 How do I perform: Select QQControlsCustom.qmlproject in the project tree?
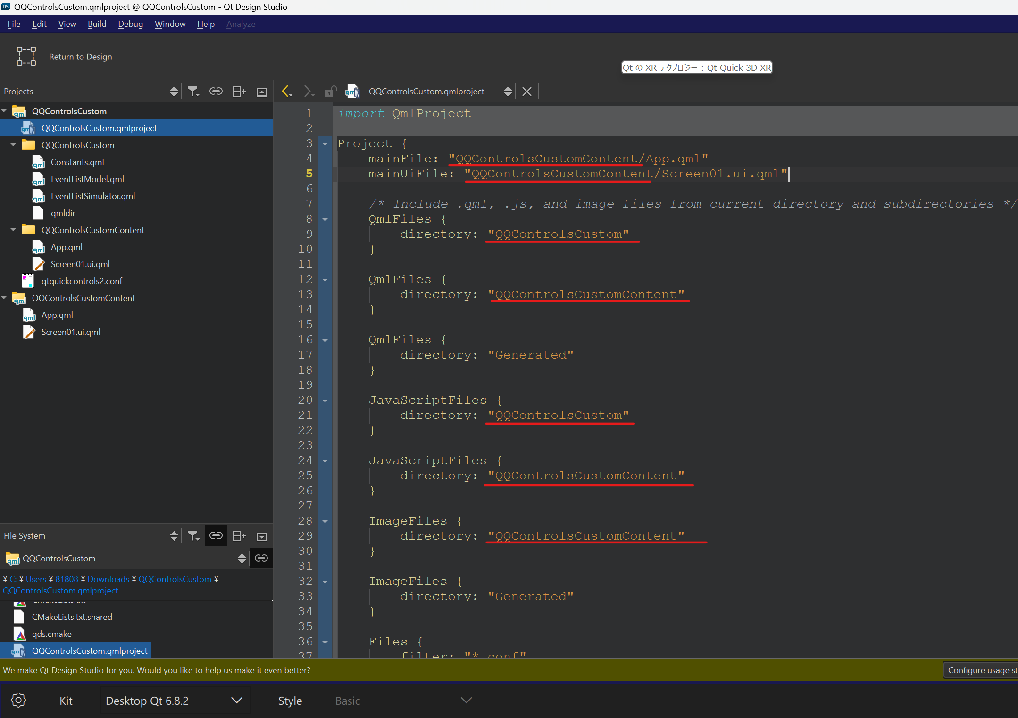(136, 128)
